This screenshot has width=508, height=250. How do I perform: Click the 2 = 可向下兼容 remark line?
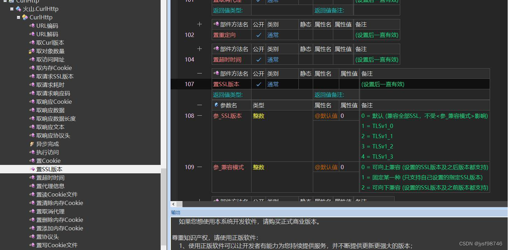click(x=425, y=187)
